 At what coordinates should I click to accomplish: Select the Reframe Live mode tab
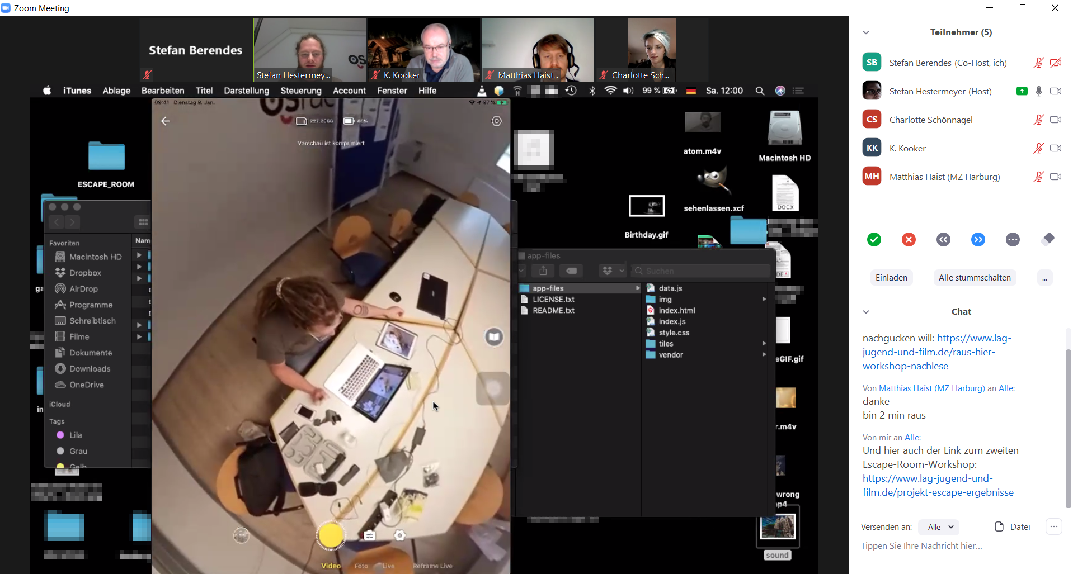click(432, 566)
